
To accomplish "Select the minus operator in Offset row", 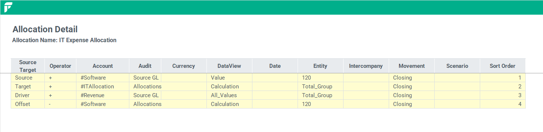I will tap(60, 104).
